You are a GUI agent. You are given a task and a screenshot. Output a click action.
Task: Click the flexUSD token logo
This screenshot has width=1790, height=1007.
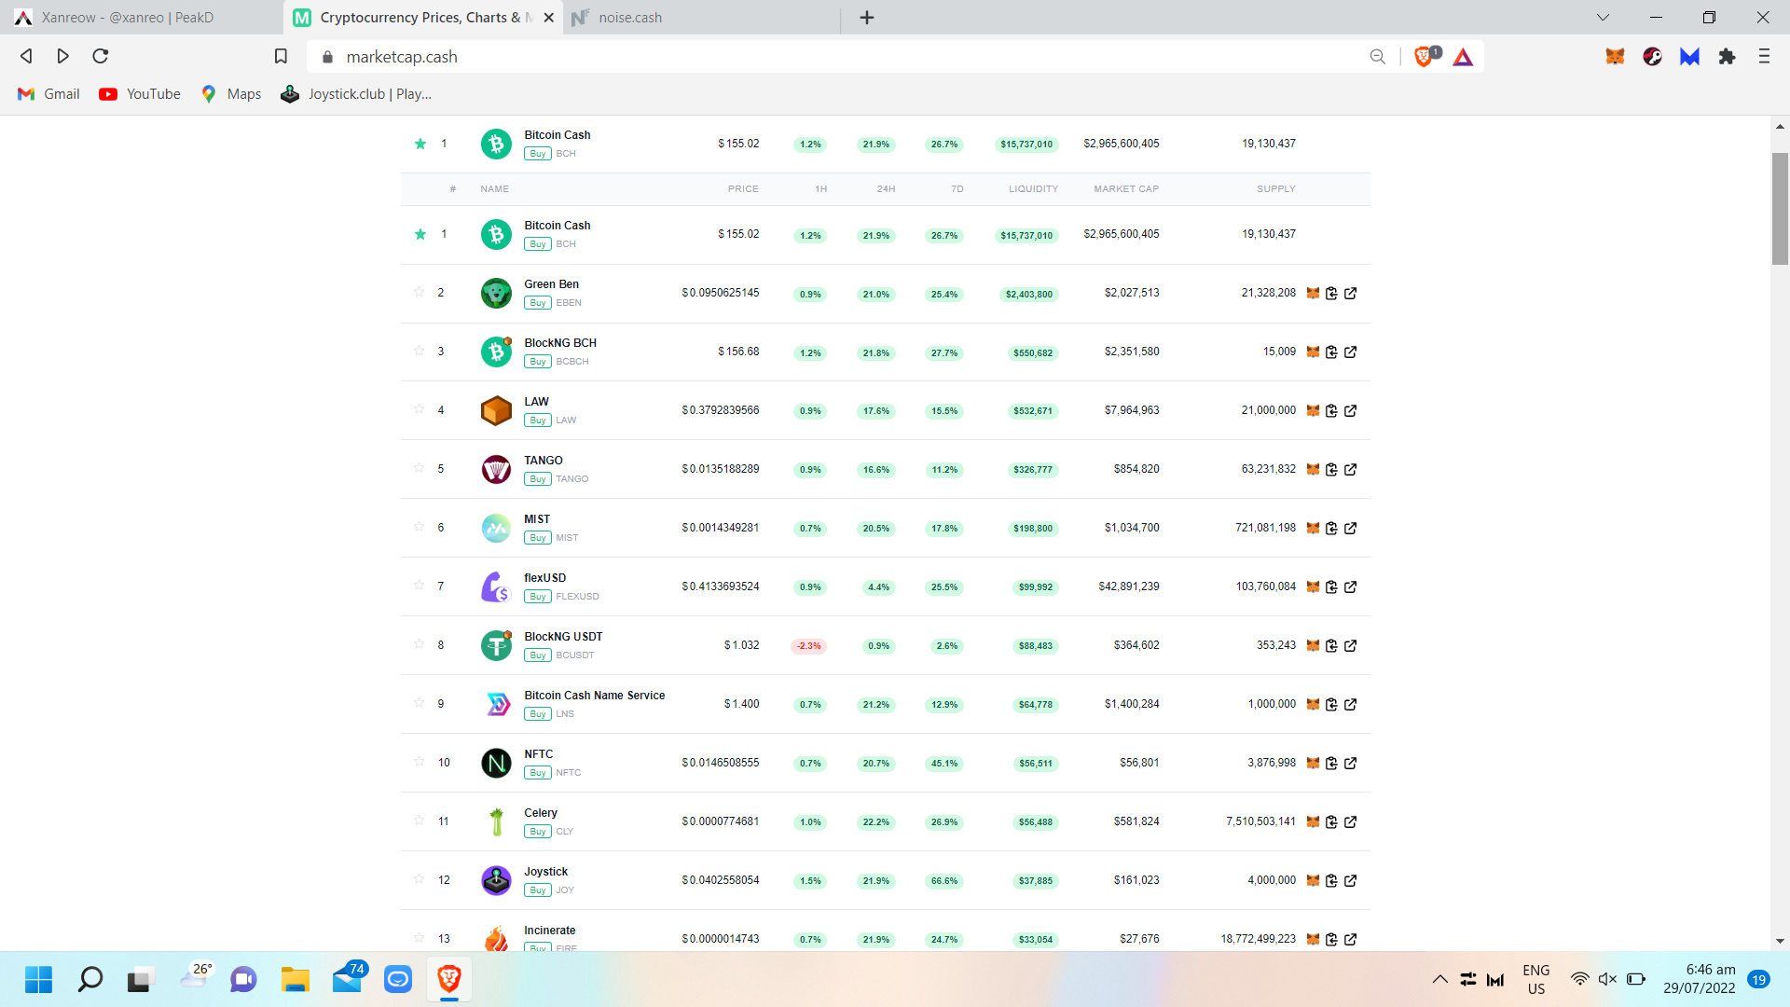[x=496, y=586]
